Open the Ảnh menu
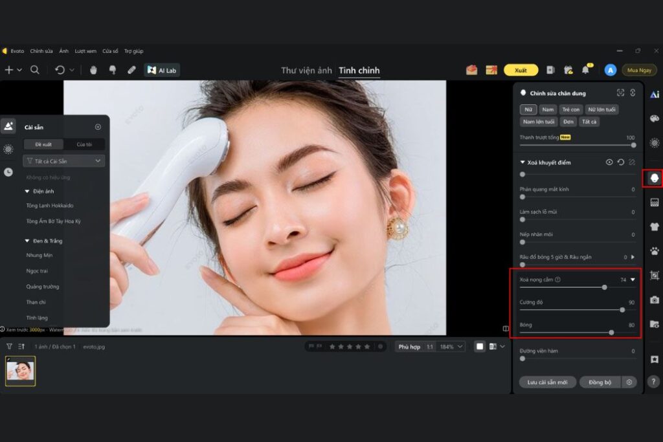The width and height of the screenshot is (663, 442). (x=64, y=51)
